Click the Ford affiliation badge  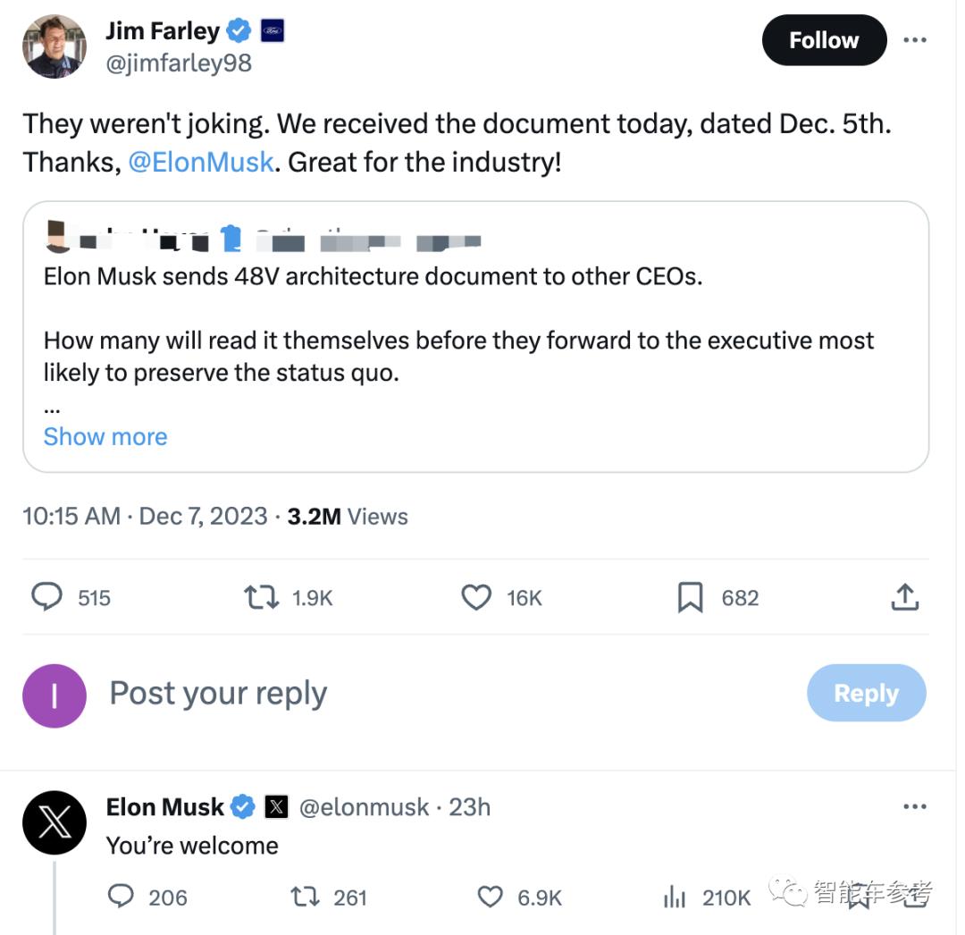(272, 30)
